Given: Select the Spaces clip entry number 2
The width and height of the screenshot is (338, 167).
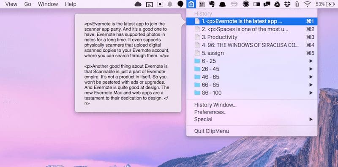Looking at the screenshot, I should coord(252,29).
